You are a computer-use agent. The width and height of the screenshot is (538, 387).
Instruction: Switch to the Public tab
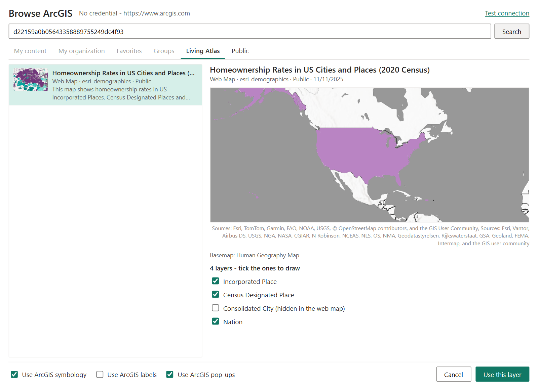(240, 51)
